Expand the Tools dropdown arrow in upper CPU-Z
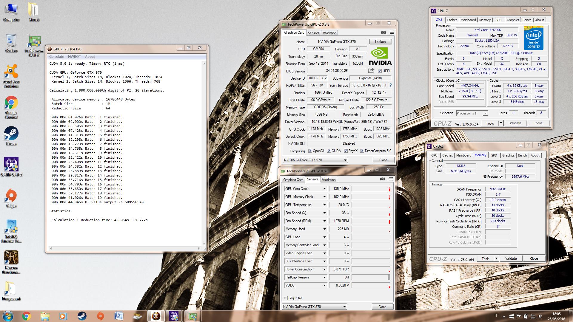This screenshot has width=573, height=322. tap(500, 123)
